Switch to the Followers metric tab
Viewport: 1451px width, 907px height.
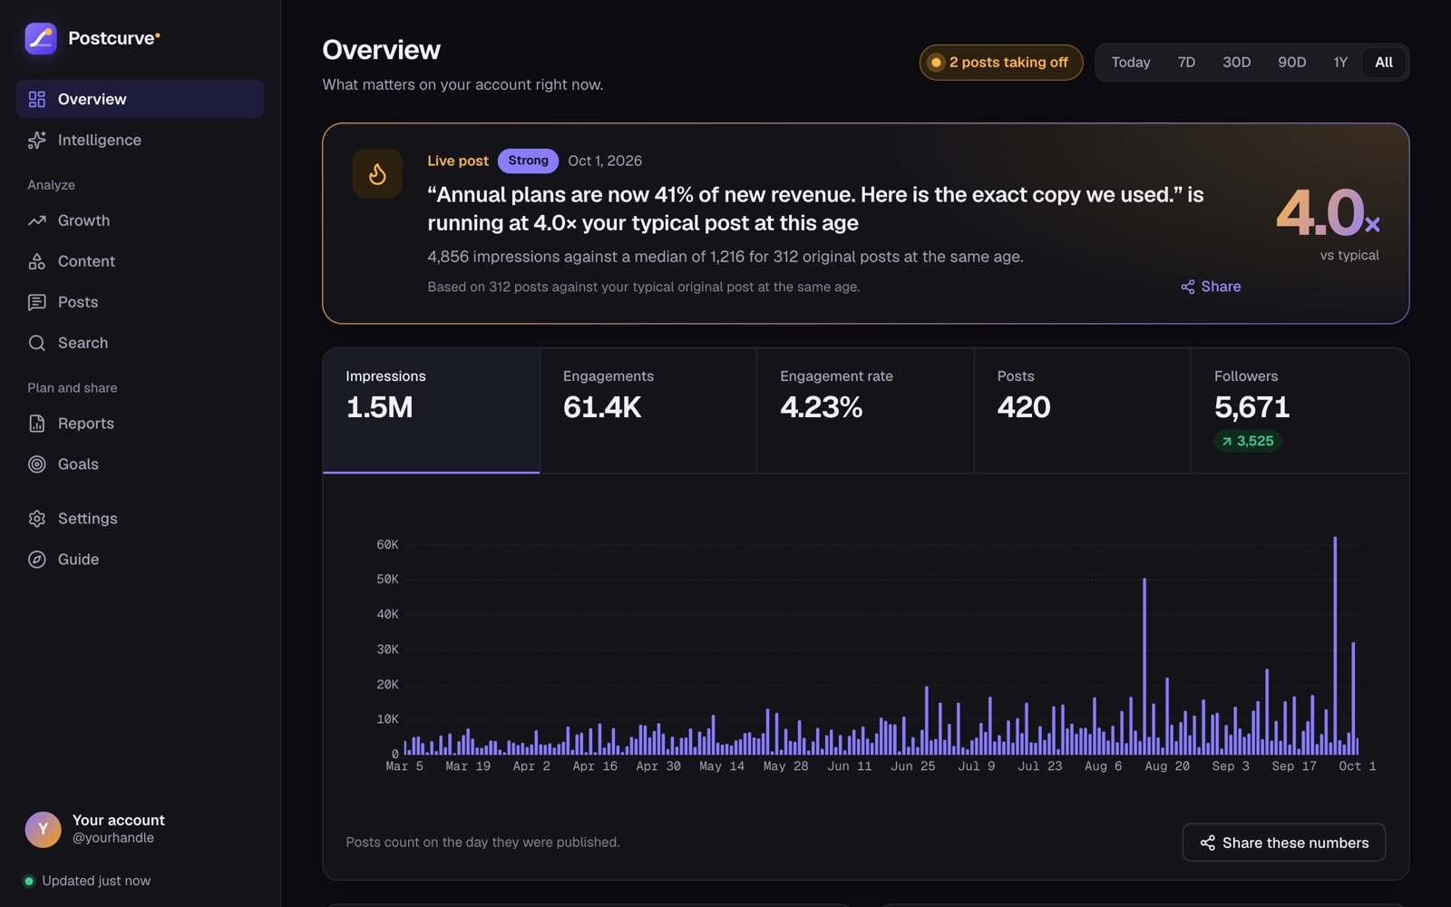tap(1300, 411)
